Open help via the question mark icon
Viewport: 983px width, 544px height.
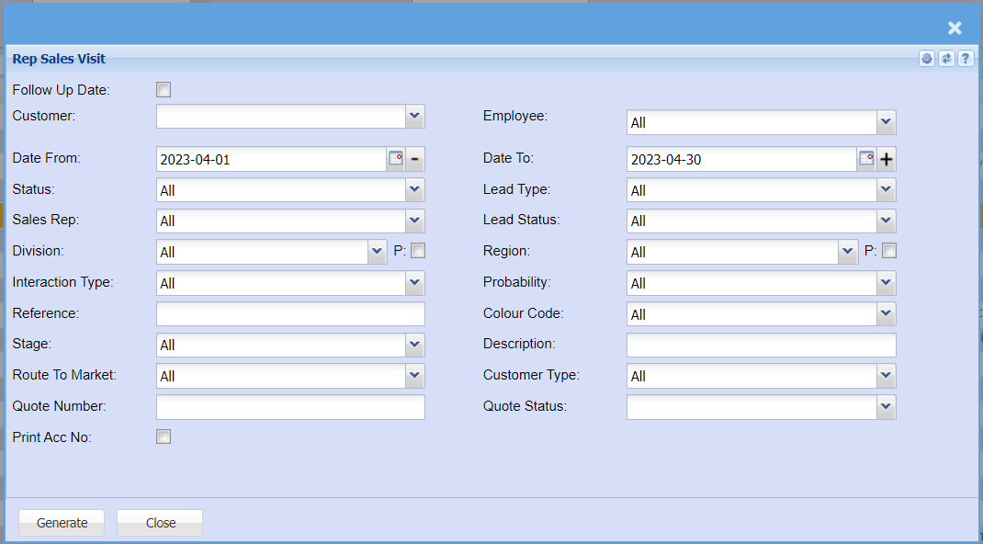(966, 59)
